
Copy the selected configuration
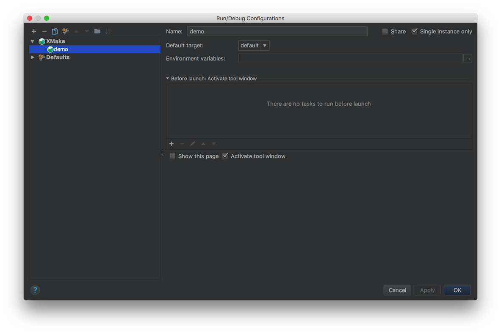pyautogui.click(x=55, y=31)
